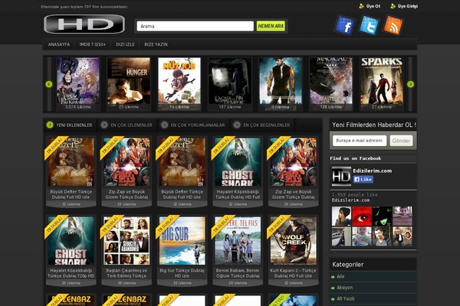Open Big Sur movie poster
This screenshot has width=460, height=306.
click(x=182, y=241)
